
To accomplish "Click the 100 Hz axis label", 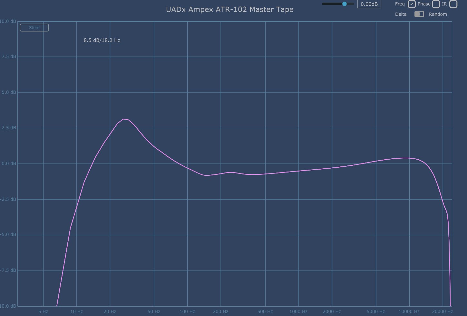I will 187,311.
